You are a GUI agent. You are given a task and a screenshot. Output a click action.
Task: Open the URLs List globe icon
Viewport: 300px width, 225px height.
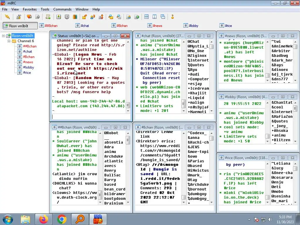pyautogui.click(x=137, y=17)
